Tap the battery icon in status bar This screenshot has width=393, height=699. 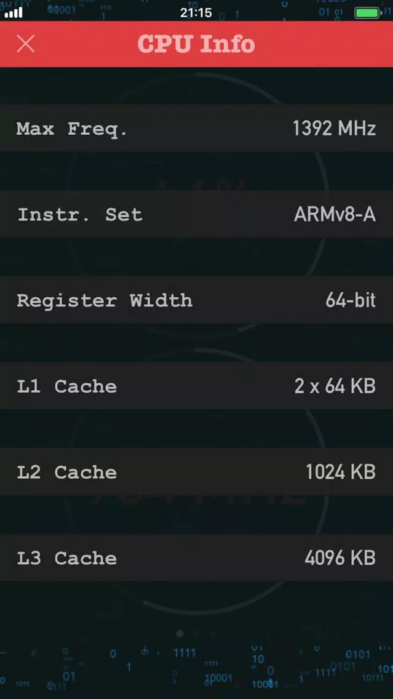(368, 12)
